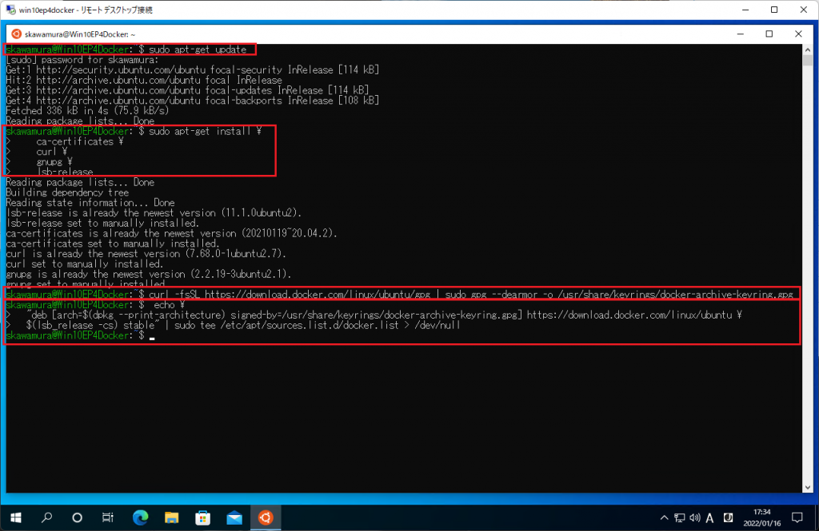The image size is (819, 531).
Task: Click the terminal scrollbar up arrow
Action: (808, 50)
